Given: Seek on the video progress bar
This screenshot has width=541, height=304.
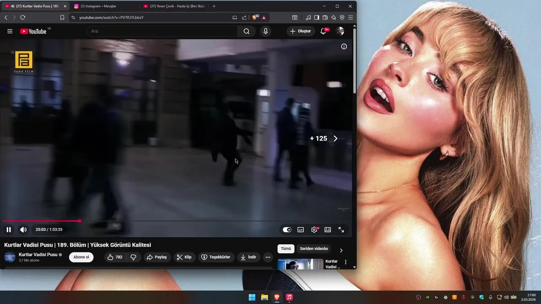Looking at the screenshot, I should (176, 221).
